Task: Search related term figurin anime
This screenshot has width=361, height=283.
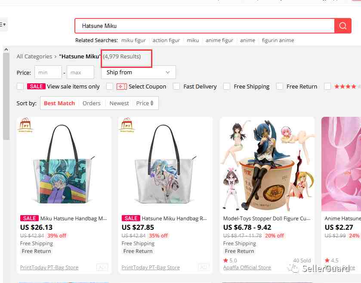Action: click(278, 40)
